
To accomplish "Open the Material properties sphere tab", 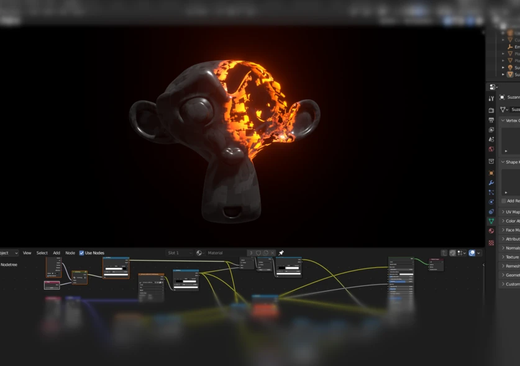I will (491, 231).
